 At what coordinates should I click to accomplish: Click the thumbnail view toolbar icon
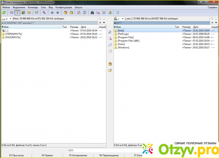[23, 12]
